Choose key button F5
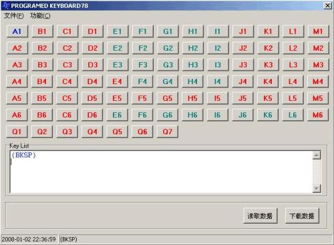This screenshot has height=245, width=334. click(142, 98)
